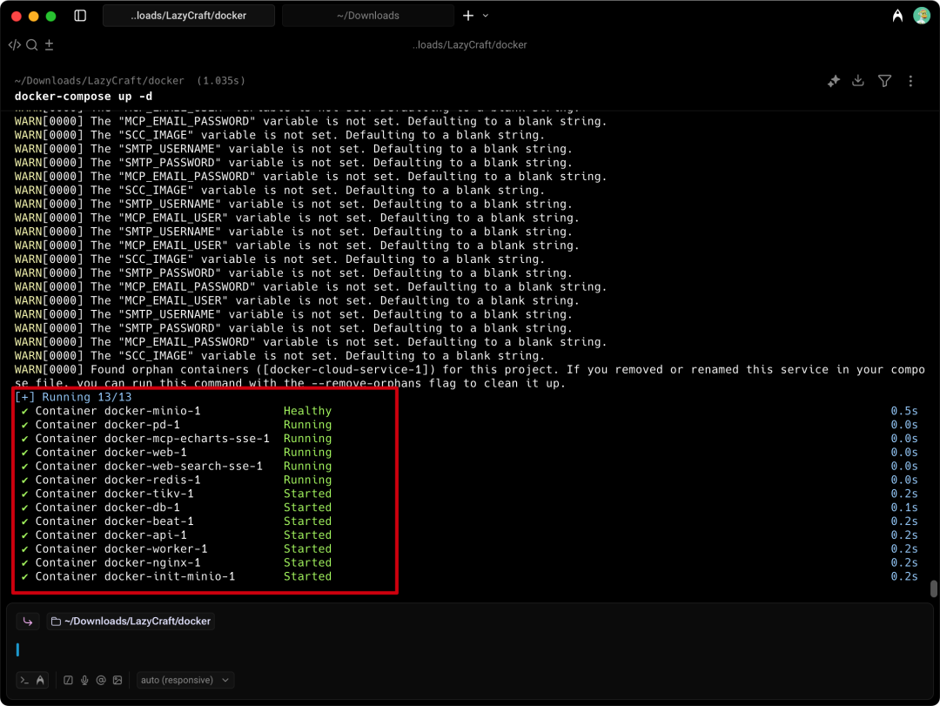Switch input to agent mode
The width and height of the screenshot is (940, 706).
pos(41,680)
